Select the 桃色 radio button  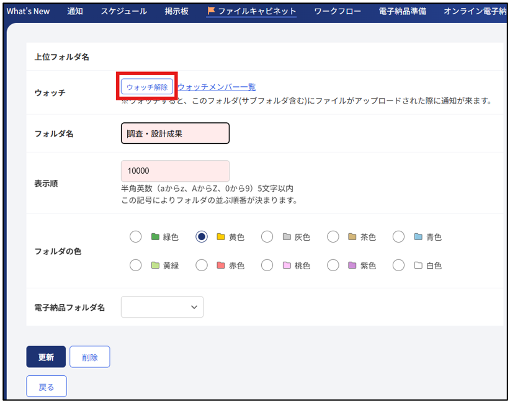point(267,266)
